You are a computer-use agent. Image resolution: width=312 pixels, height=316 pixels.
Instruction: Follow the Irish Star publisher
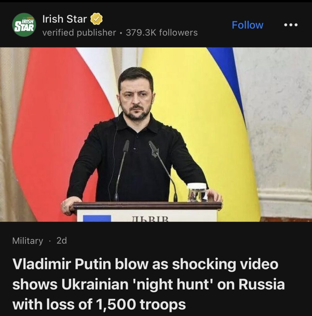247,25
